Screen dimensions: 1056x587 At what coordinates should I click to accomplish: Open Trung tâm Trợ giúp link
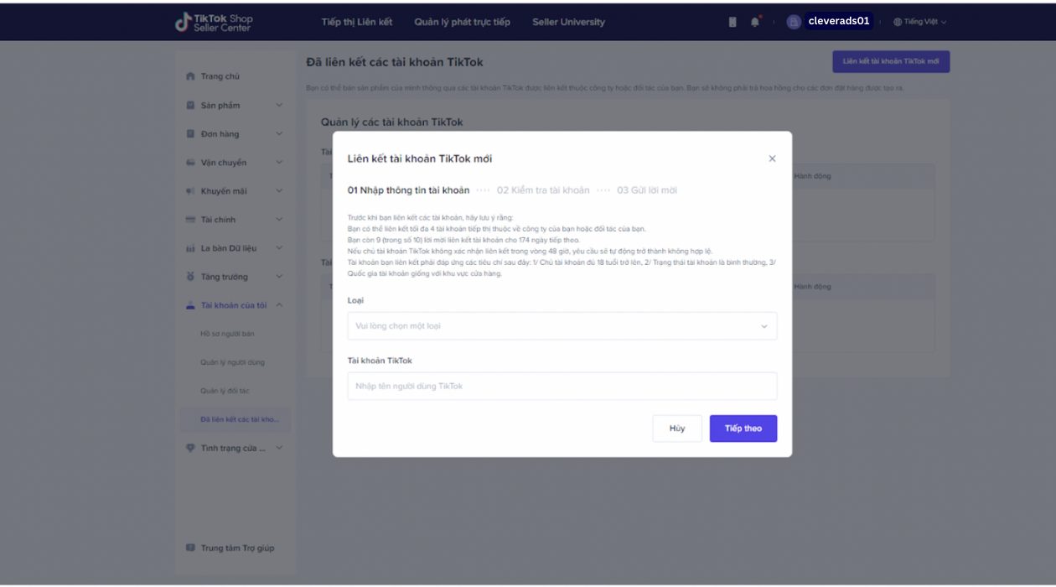coord(237,548)
